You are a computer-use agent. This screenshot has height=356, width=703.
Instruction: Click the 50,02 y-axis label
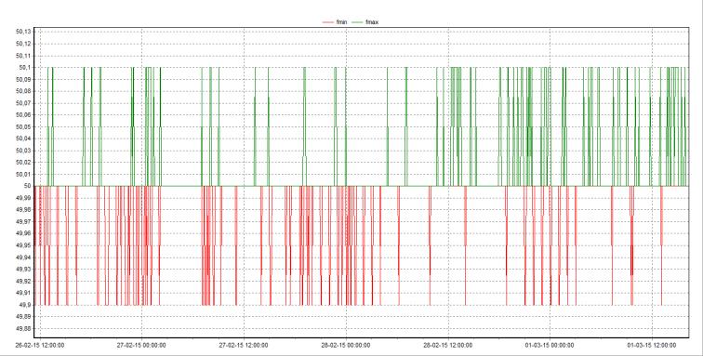click(x=23, y=163)
